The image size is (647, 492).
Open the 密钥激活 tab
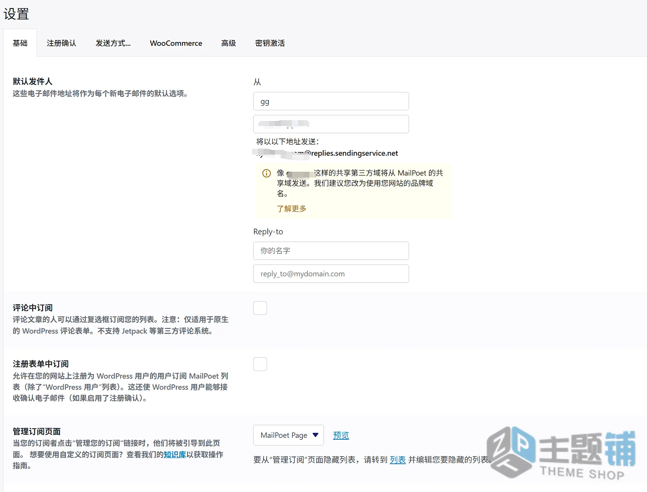click(x=270, y=43)
